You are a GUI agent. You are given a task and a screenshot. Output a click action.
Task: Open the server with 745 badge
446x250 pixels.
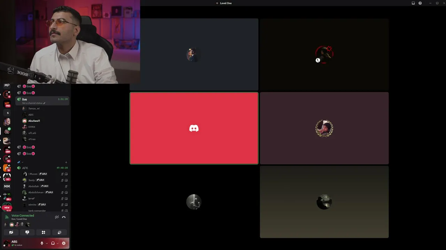pyautogui.click(x=7, y=104)
